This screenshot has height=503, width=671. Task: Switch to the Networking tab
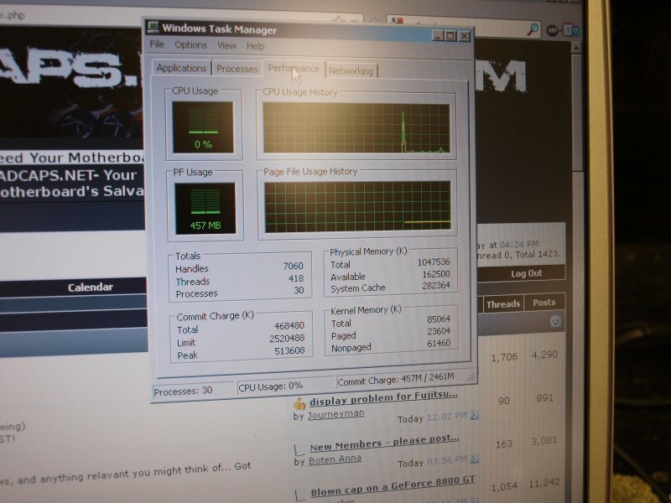click(351, 71)
